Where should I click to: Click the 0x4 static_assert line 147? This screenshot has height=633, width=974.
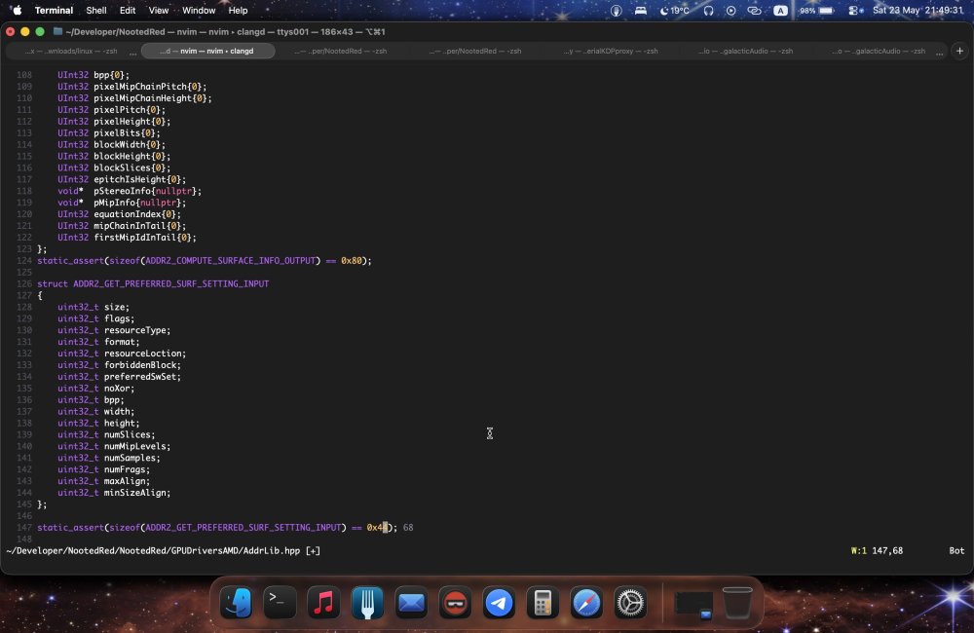coord(217,528)
